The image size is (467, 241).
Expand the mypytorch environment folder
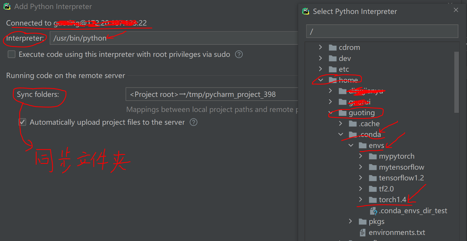pyautogui.click(x=361, y=156)
